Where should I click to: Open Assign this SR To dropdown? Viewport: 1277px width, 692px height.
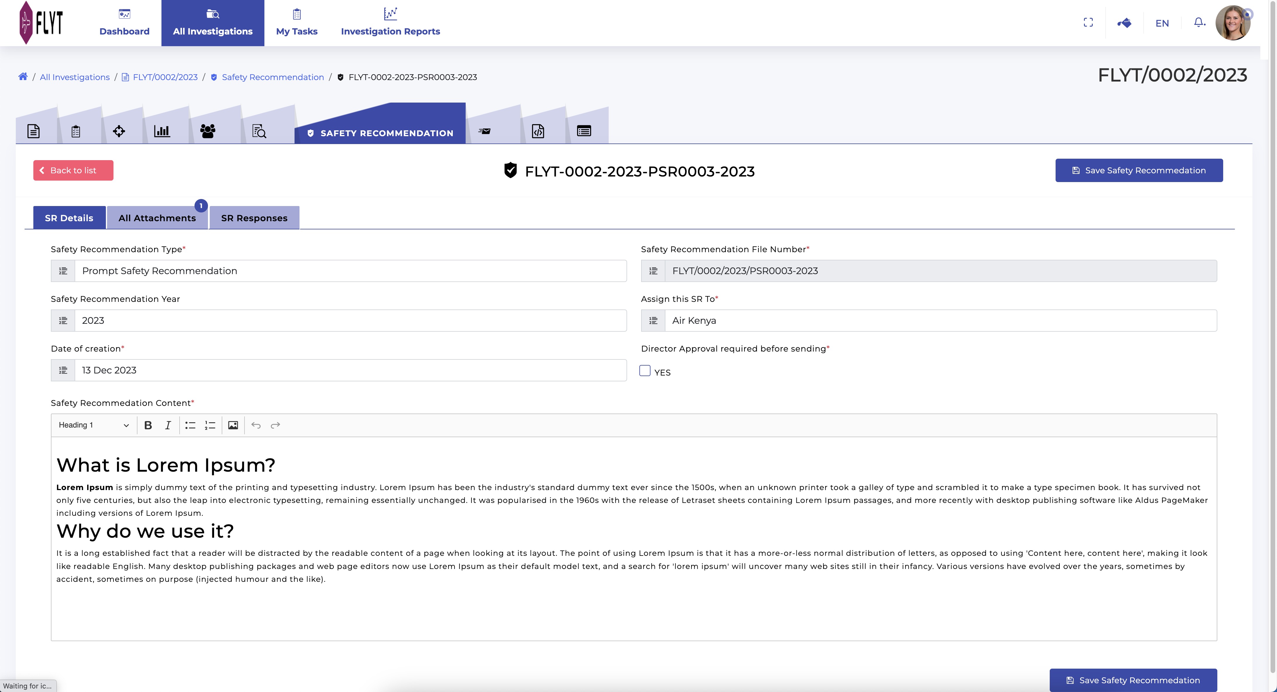(940, 321)
